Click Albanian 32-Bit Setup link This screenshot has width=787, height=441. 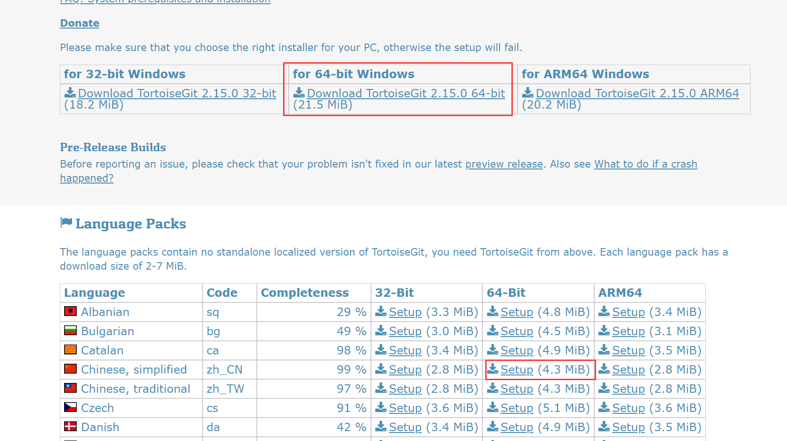(x=405, y=312)
